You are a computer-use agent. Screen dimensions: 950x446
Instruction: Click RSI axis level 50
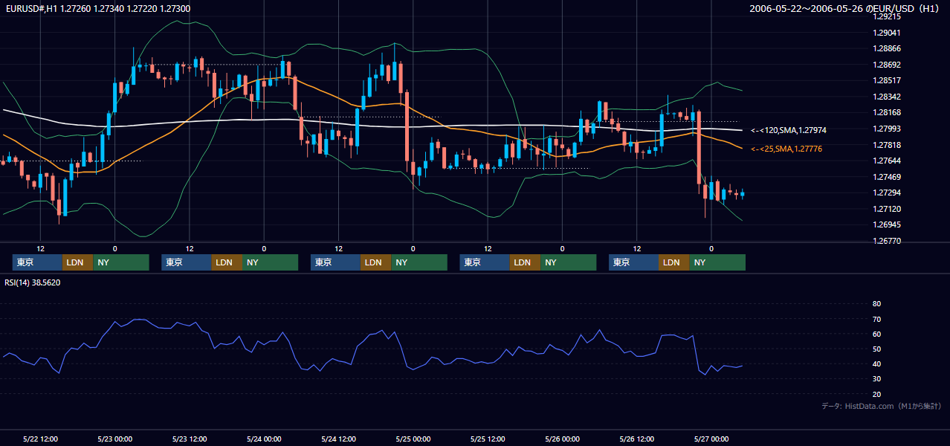(876, 349)
